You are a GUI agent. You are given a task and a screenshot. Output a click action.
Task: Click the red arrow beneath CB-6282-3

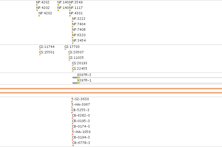click(73, 118)
